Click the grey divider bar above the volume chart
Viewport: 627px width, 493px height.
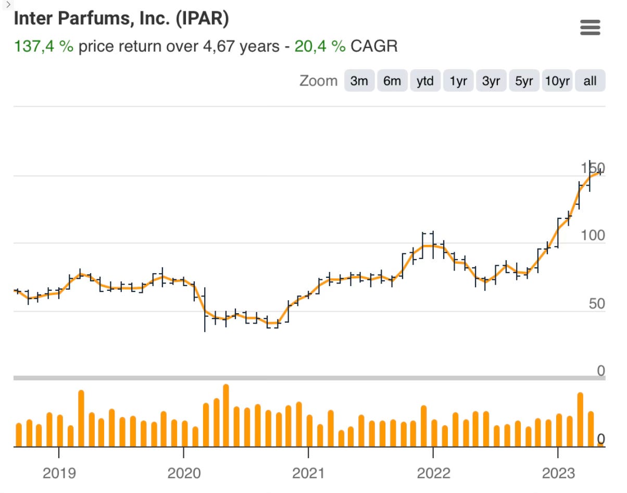(x=309, y=377)
